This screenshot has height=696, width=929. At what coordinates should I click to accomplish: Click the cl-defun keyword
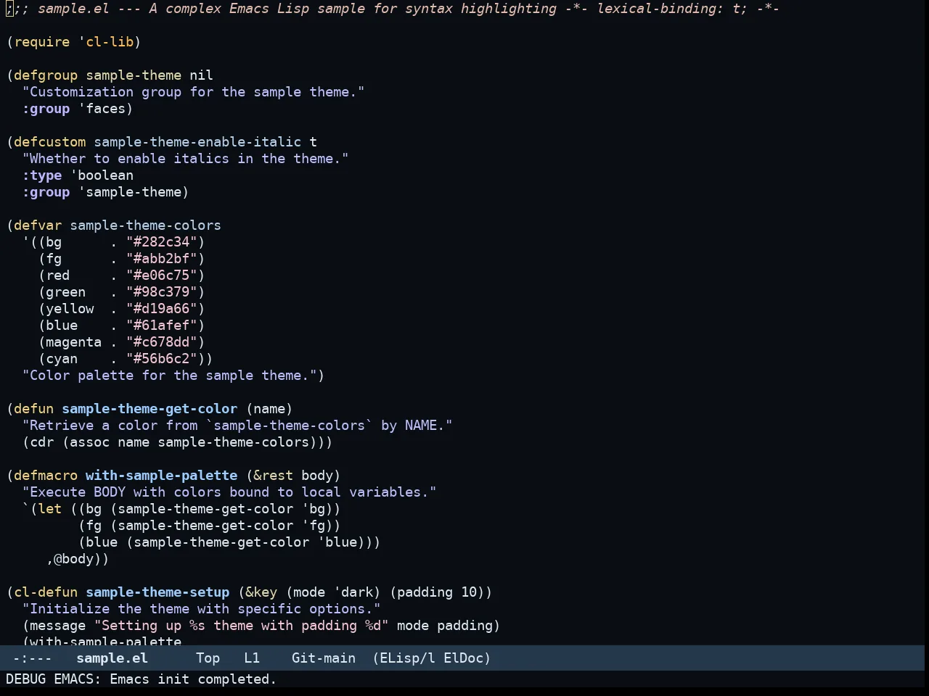pyautogui.click(x=46, y=592)
